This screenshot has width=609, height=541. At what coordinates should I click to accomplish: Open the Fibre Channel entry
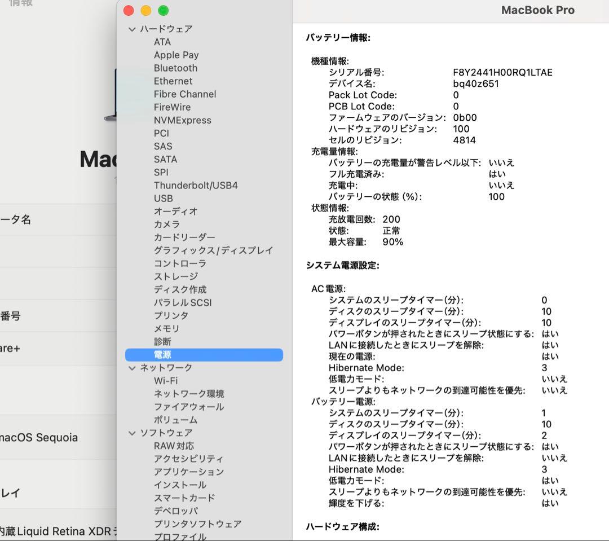[185, 94]
